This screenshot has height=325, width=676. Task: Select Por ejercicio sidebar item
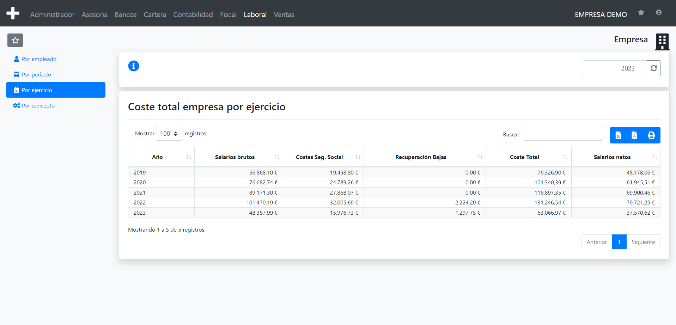point(56,90)
